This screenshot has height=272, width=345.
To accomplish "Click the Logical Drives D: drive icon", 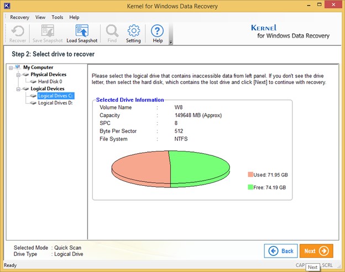I will point(33,103).
